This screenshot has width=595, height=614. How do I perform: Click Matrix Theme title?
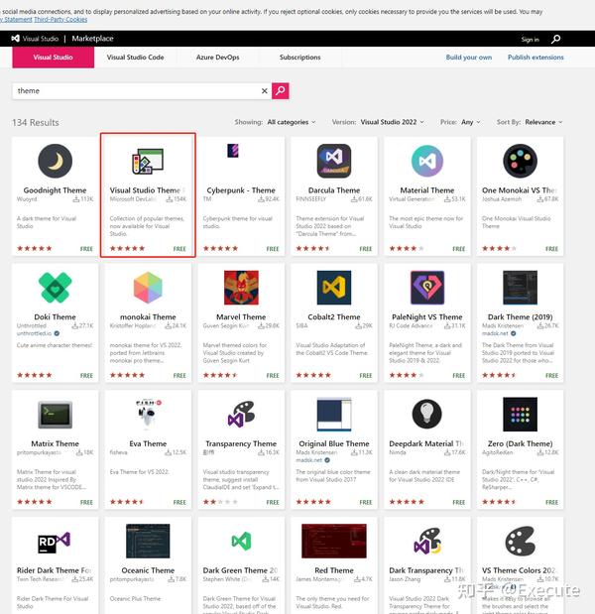(x=56, y=443)
